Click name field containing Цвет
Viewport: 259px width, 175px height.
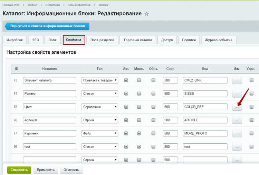[49, 107]
